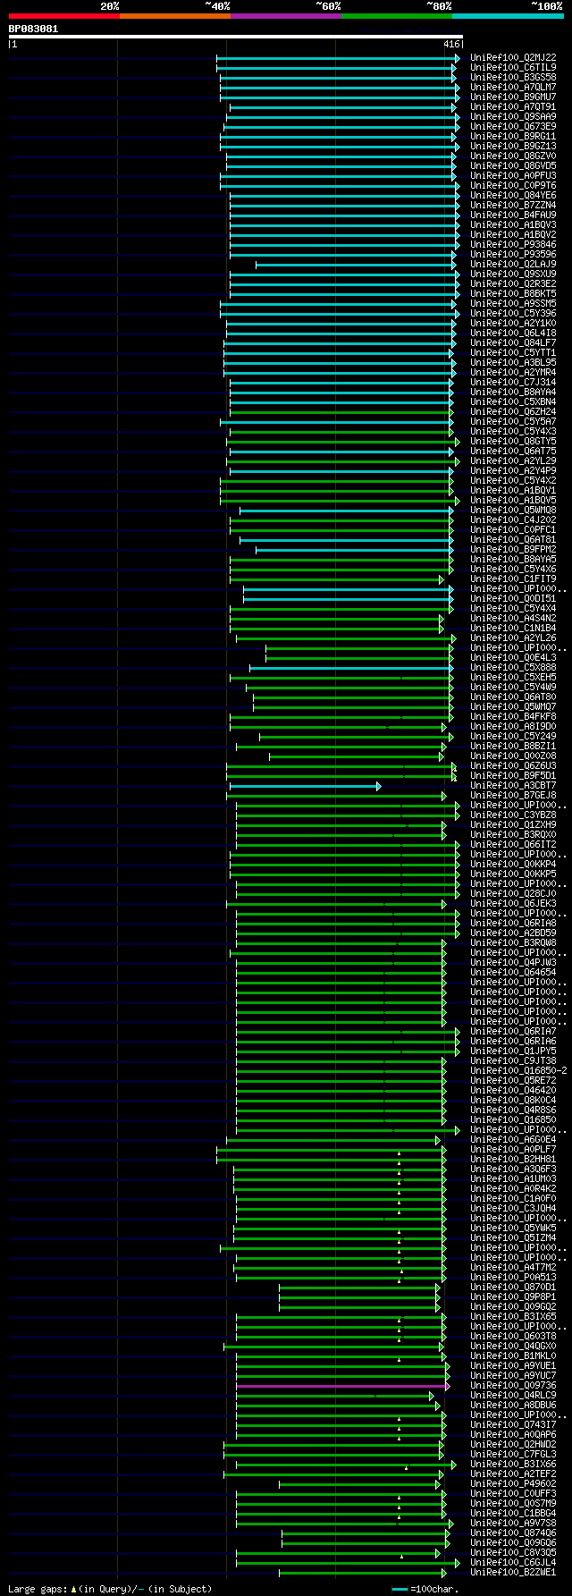Click the Large gaps legend text

coord(110,1589)
